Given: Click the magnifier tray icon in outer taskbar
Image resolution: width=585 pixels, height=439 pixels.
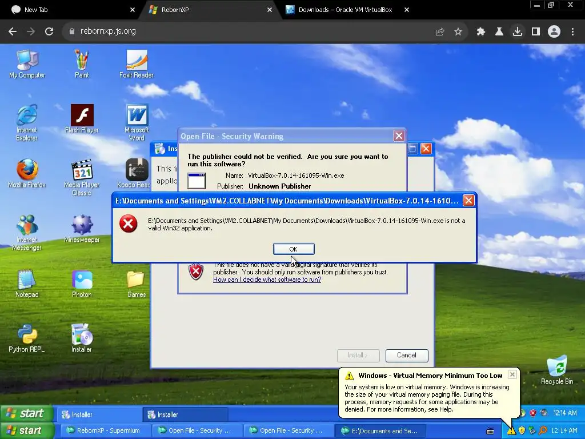Looking at the screenshot, I should pyautogui.click(x=543, y=431).
